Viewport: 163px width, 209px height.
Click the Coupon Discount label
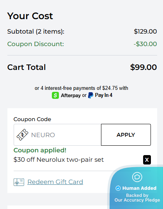coord(35,44)
